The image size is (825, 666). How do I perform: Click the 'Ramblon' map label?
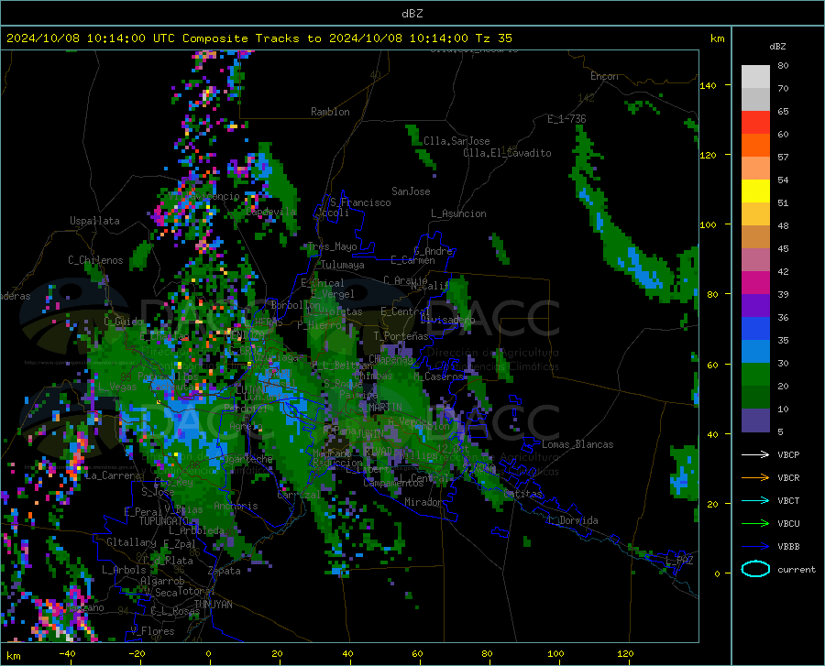(x=330, y=112)
